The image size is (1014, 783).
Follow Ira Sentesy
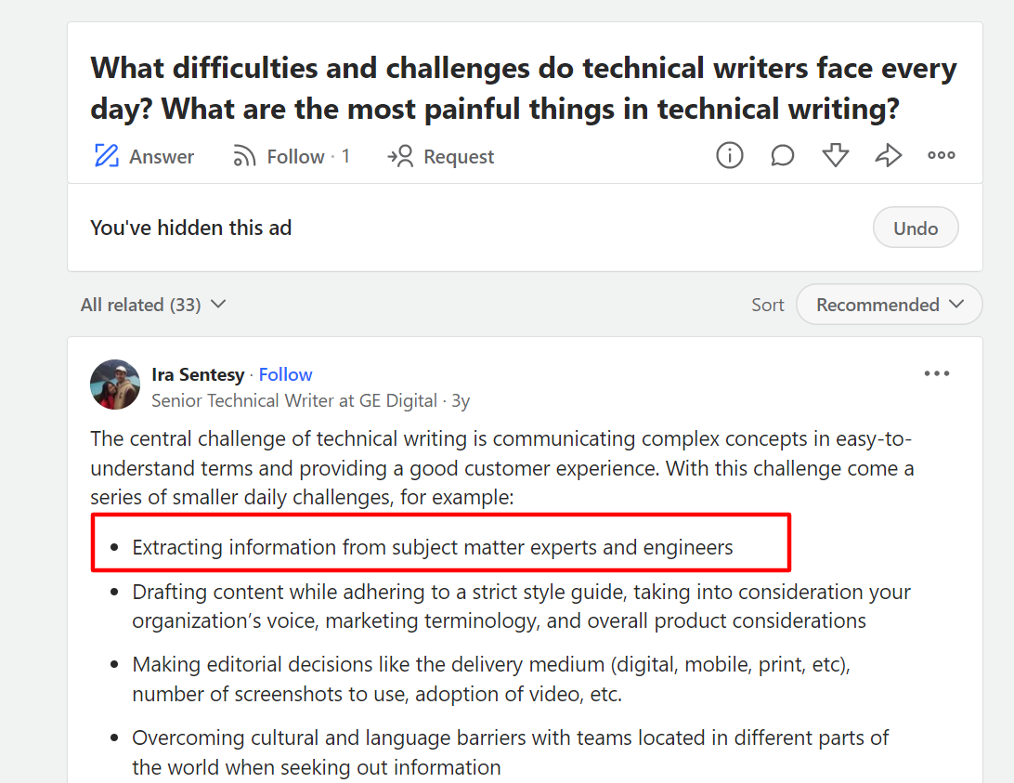(x=285, y=374)
